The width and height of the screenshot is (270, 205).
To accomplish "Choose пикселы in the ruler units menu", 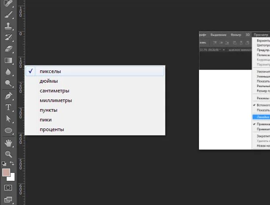I will [95, 71].
